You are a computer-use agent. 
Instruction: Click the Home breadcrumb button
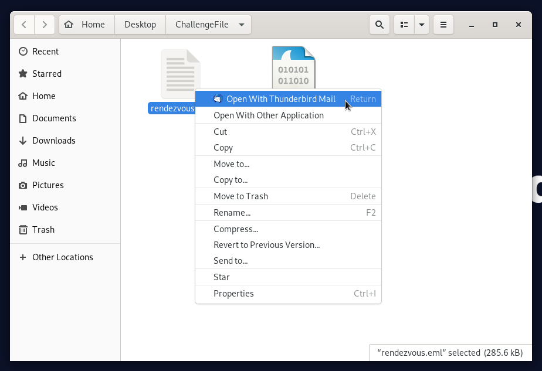point(86,25)
